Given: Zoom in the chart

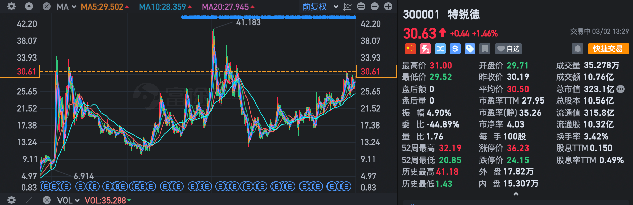Looking at the screenshot, I should (388, 7).
